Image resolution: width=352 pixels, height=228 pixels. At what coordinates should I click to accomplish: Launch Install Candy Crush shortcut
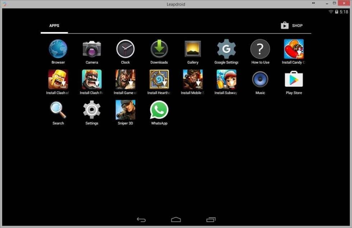pos(293,49)
